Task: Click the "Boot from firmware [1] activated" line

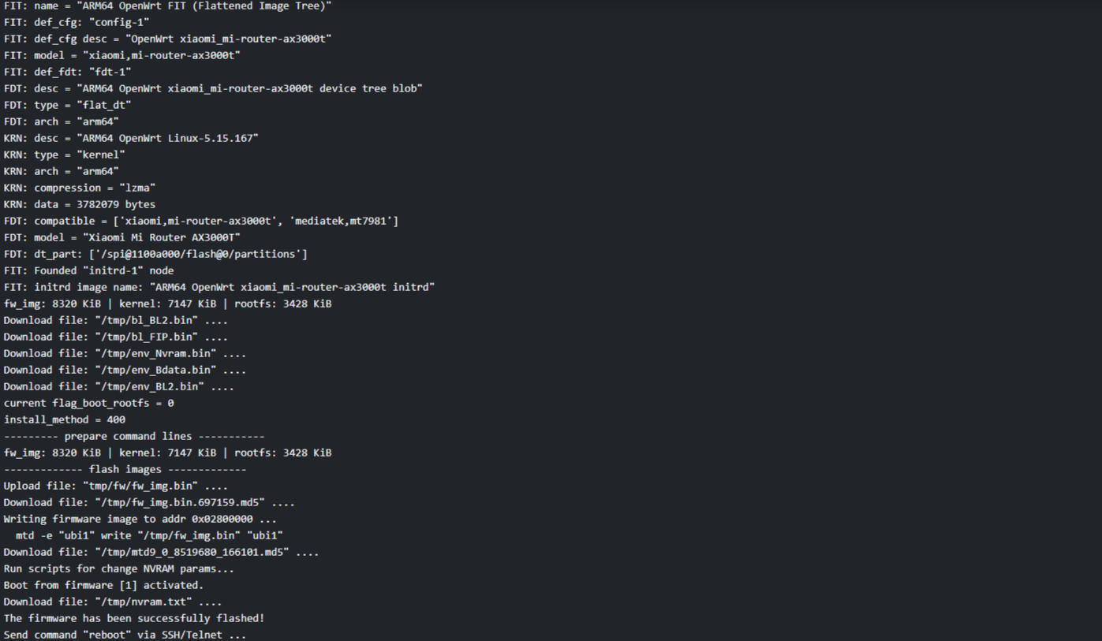Action: point(103,585)
